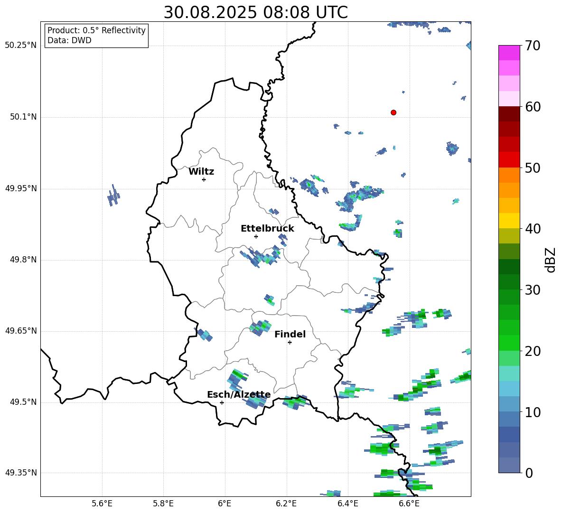Click the 50.25°N latitude label
Viewport: 562px width, 513px height.
pos(20,46)
